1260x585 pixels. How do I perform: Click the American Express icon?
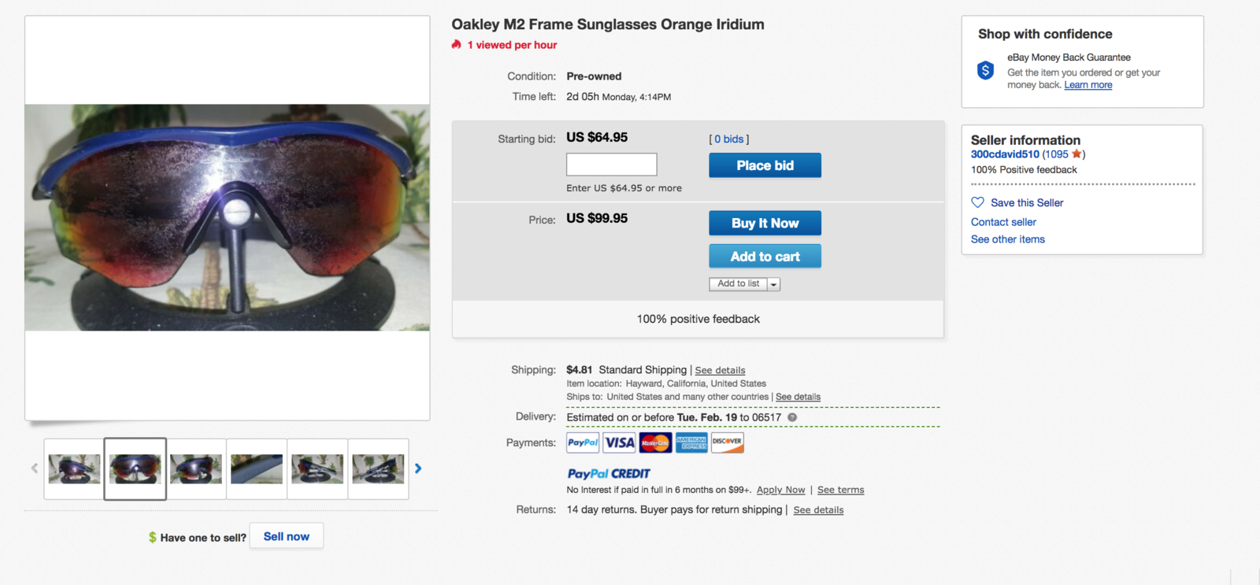[691, 442]
